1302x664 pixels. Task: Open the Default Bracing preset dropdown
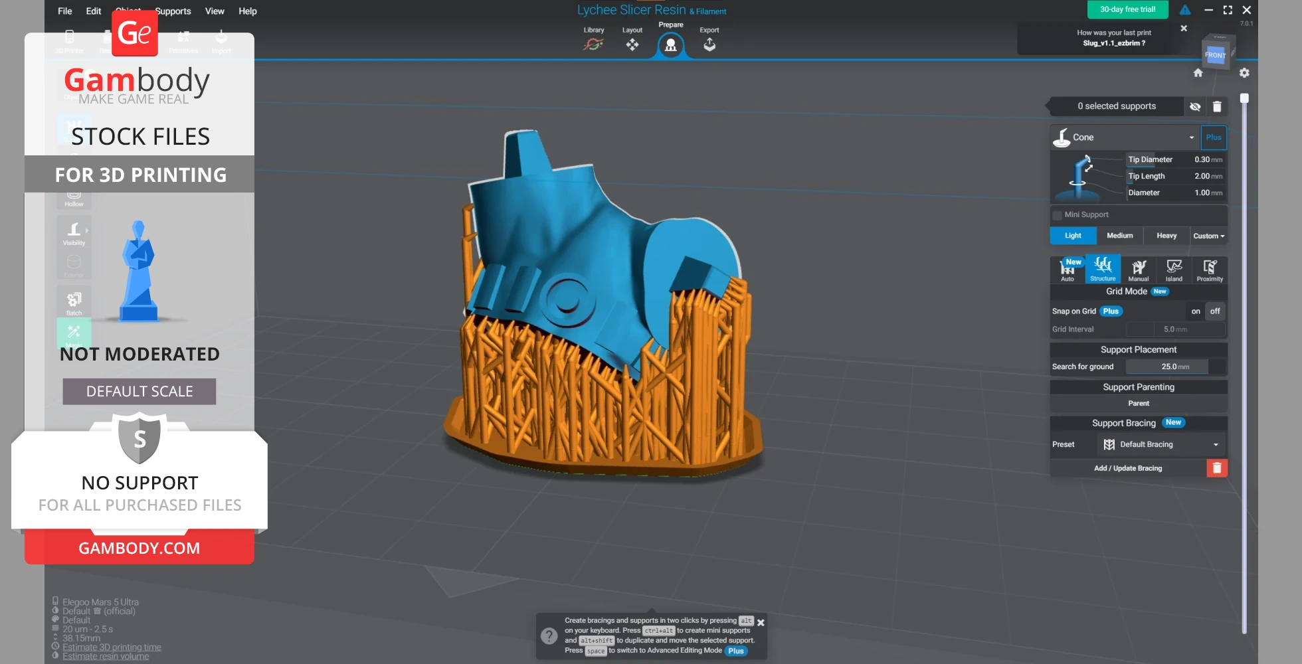[1215, 445]
